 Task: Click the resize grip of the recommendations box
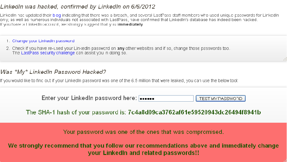pos(285,59)
